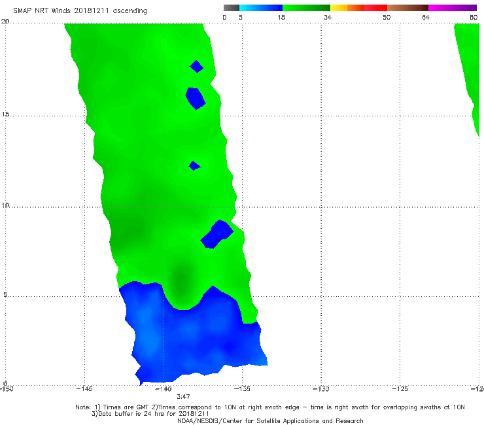
Task: Click the latitude axis label "20"
Action: [5, 22]
